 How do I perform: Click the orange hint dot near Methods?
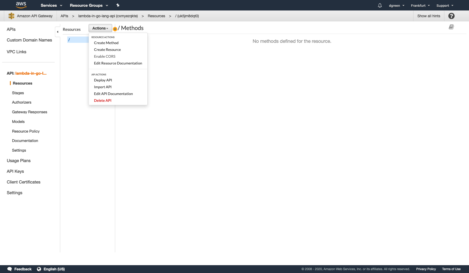(x=115, y=29)
